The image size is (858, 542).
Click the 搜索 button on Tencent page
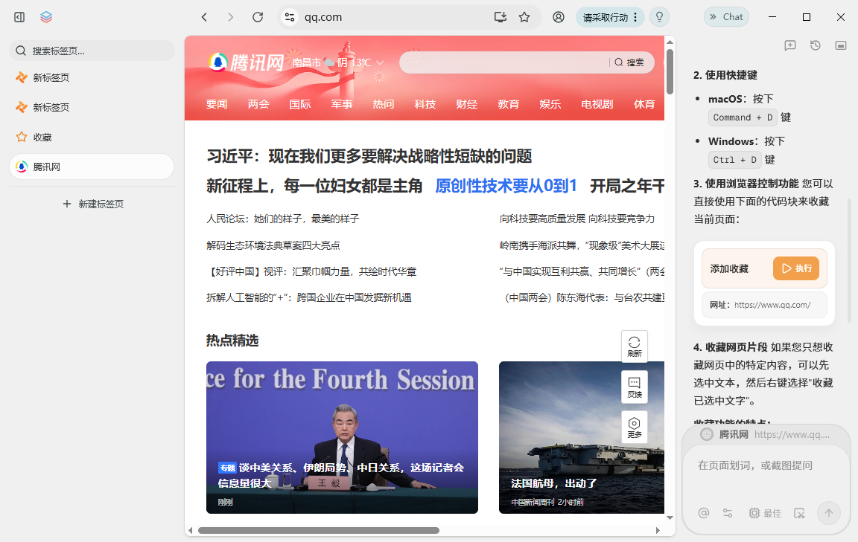click(x=629, y=62)
